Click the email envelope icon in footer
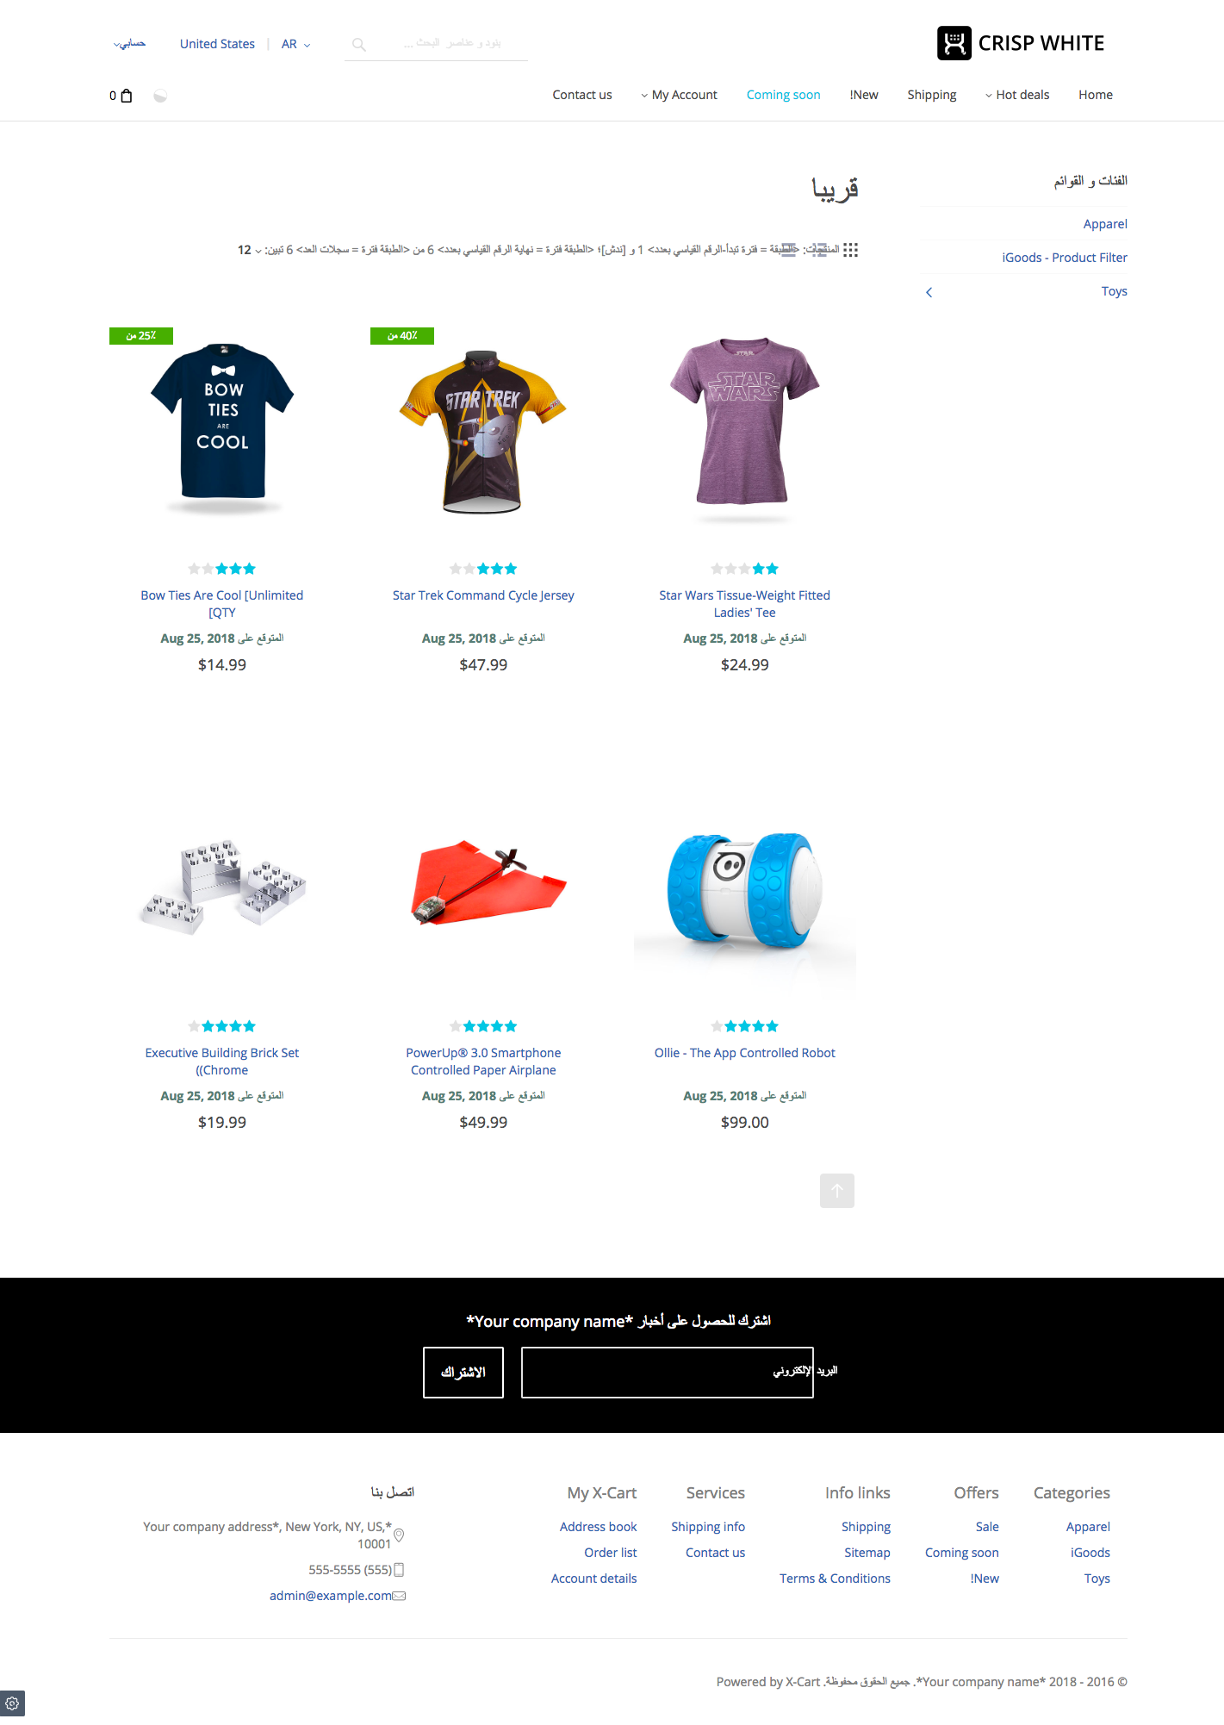 [399, 1596]
